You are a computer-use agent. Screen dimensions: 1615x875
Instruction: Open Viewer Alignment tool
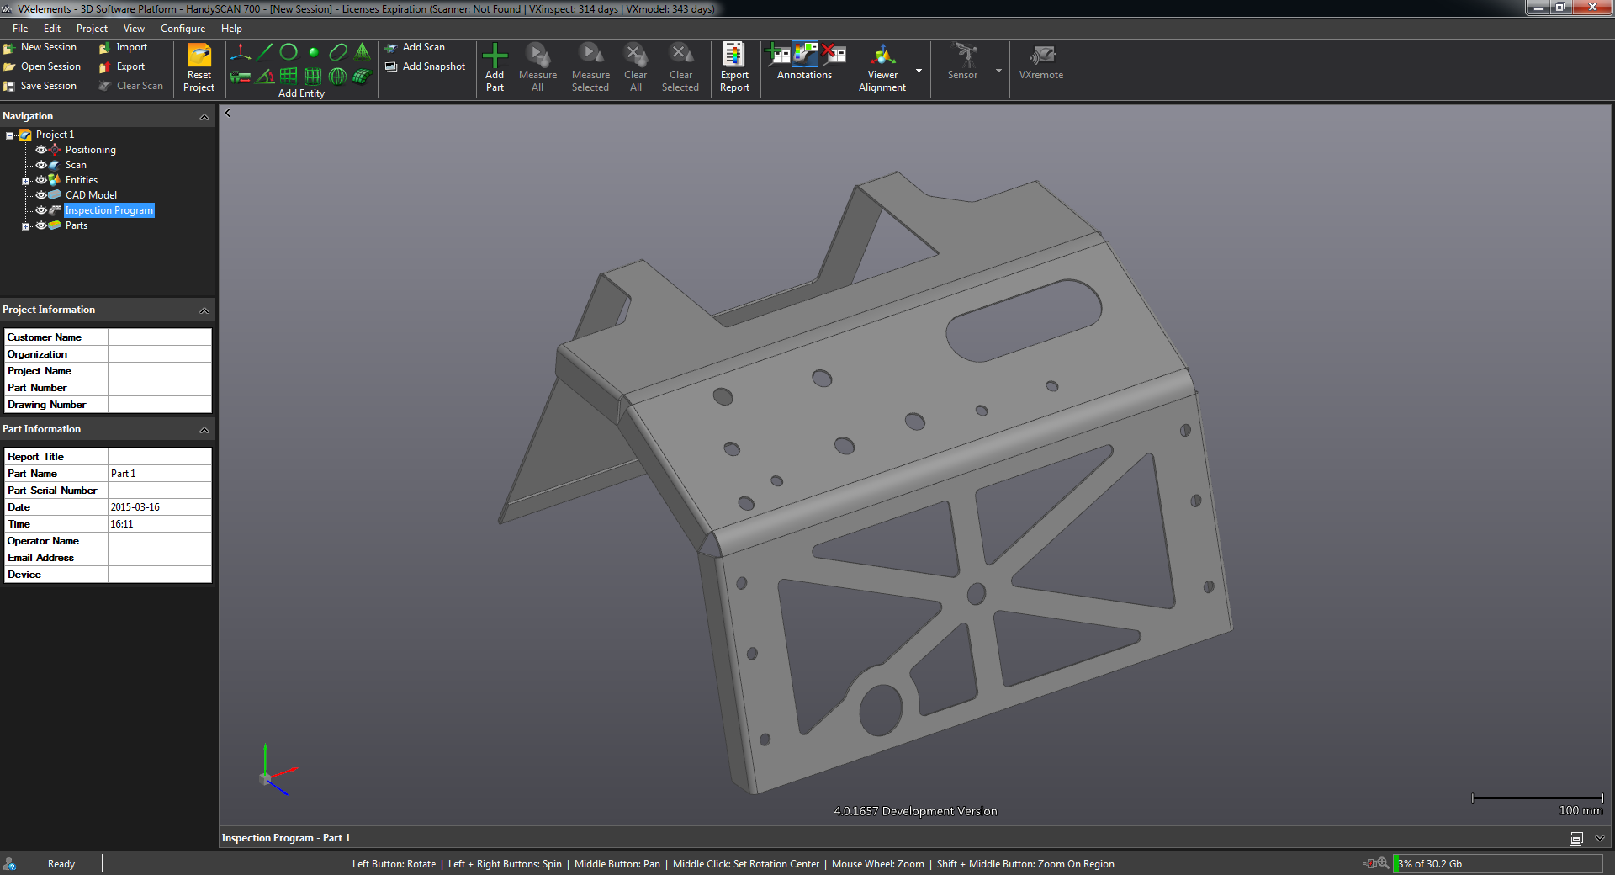pos(882,67)
